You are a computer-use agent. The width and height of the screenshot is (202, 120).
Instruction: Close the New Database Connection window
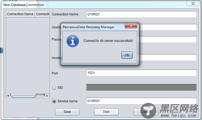193,3
